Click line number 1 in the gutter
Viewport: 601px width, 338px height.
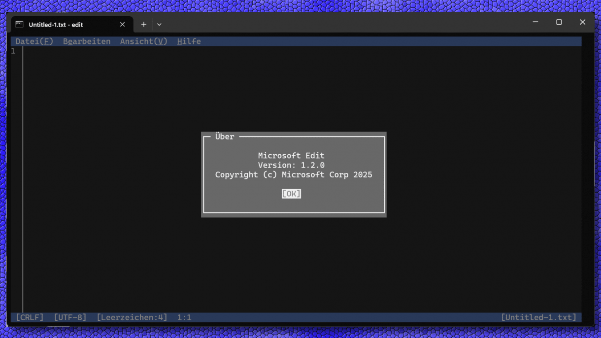(x=12, y=50)
